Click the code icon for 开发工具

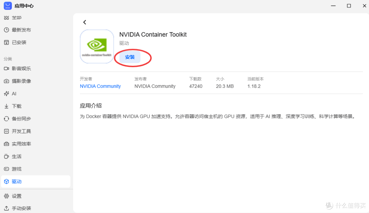6,131
